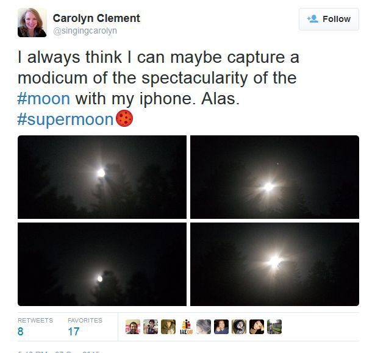Click the Follow button
The height and width of the screenshot is (353, 375).
[x=329, y=19]
